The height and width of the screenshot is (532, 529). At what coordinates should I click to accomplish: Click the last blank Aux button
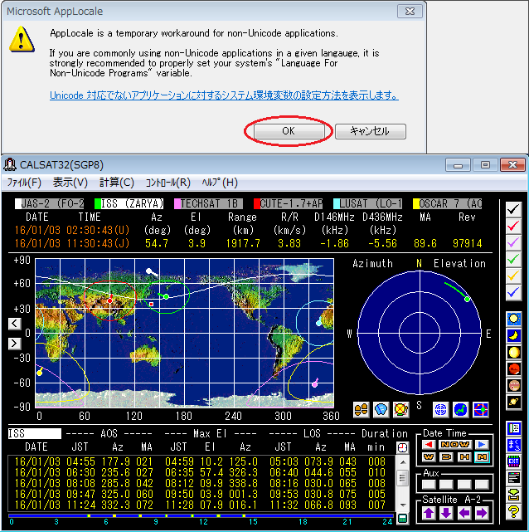pos(482,485)
